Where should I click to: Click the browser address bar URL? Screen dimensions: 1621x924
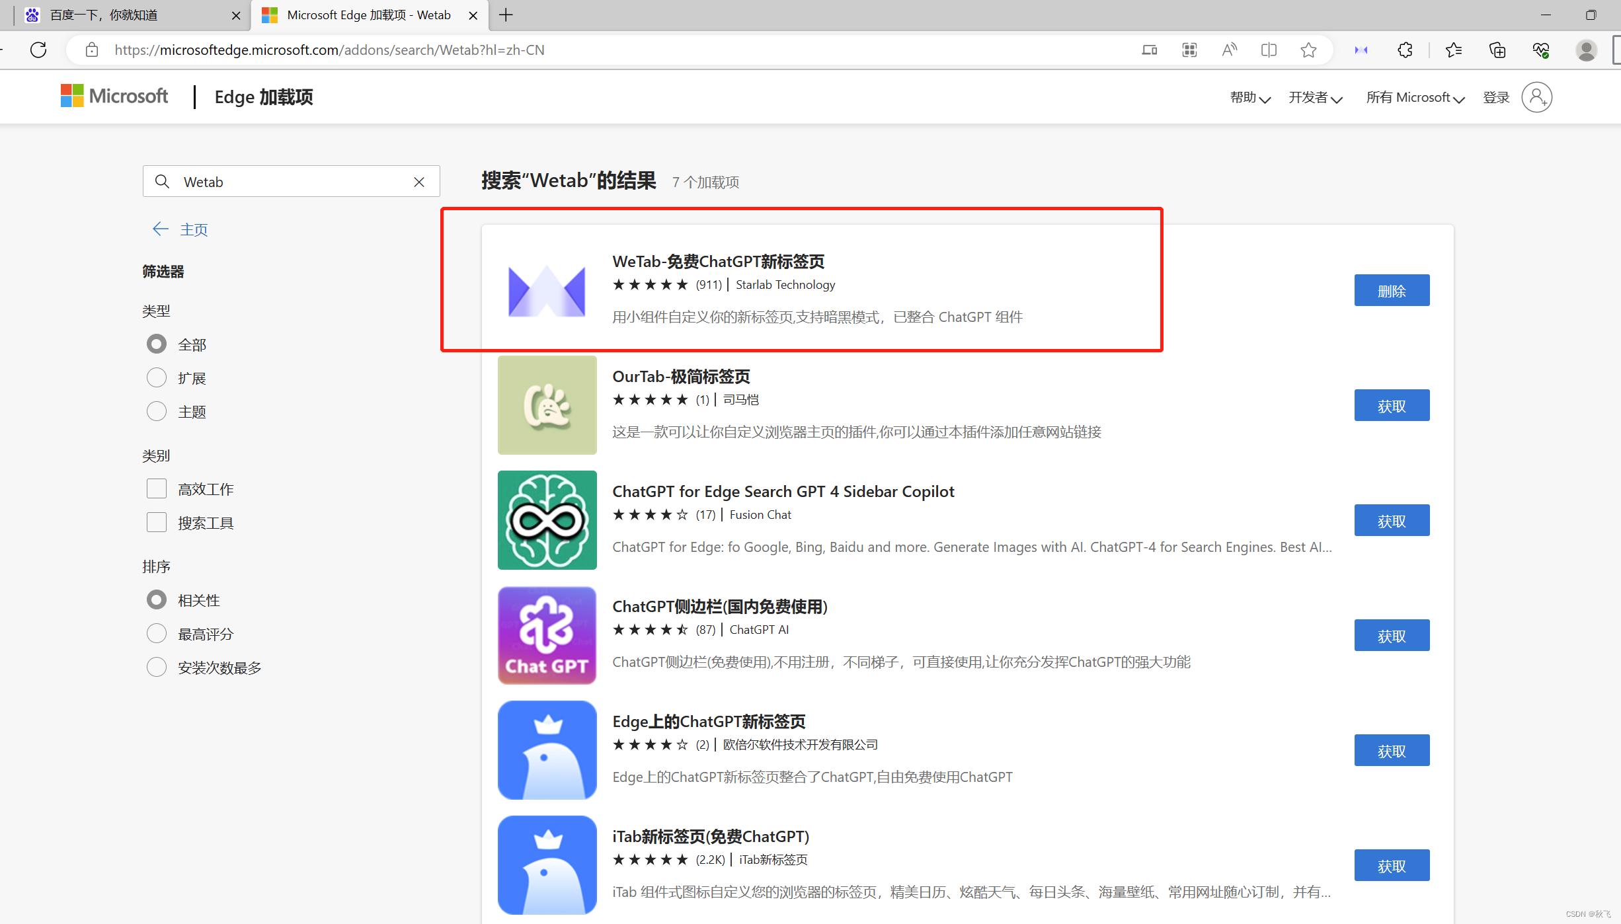click(x=329, y=50)
